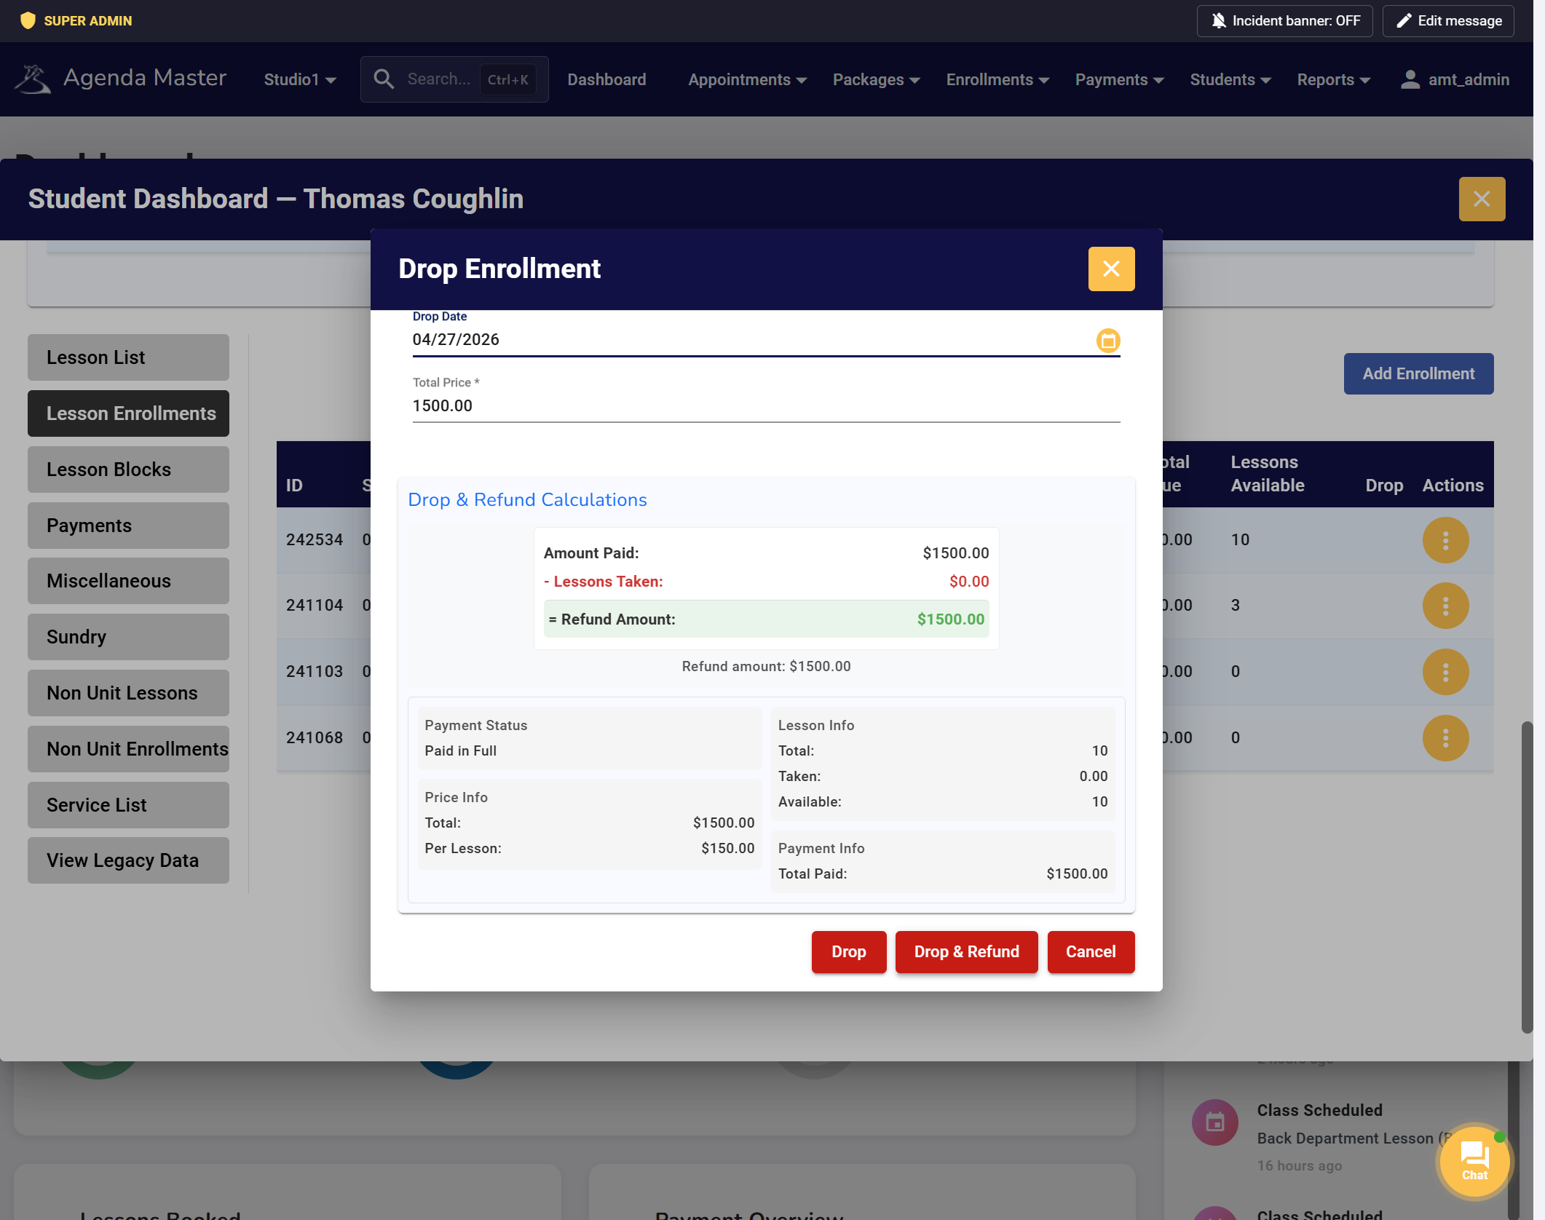Screen dimensions: 1545x1220
Task: Open actions menu for enrollment 241068
Action: [1445, 738]
